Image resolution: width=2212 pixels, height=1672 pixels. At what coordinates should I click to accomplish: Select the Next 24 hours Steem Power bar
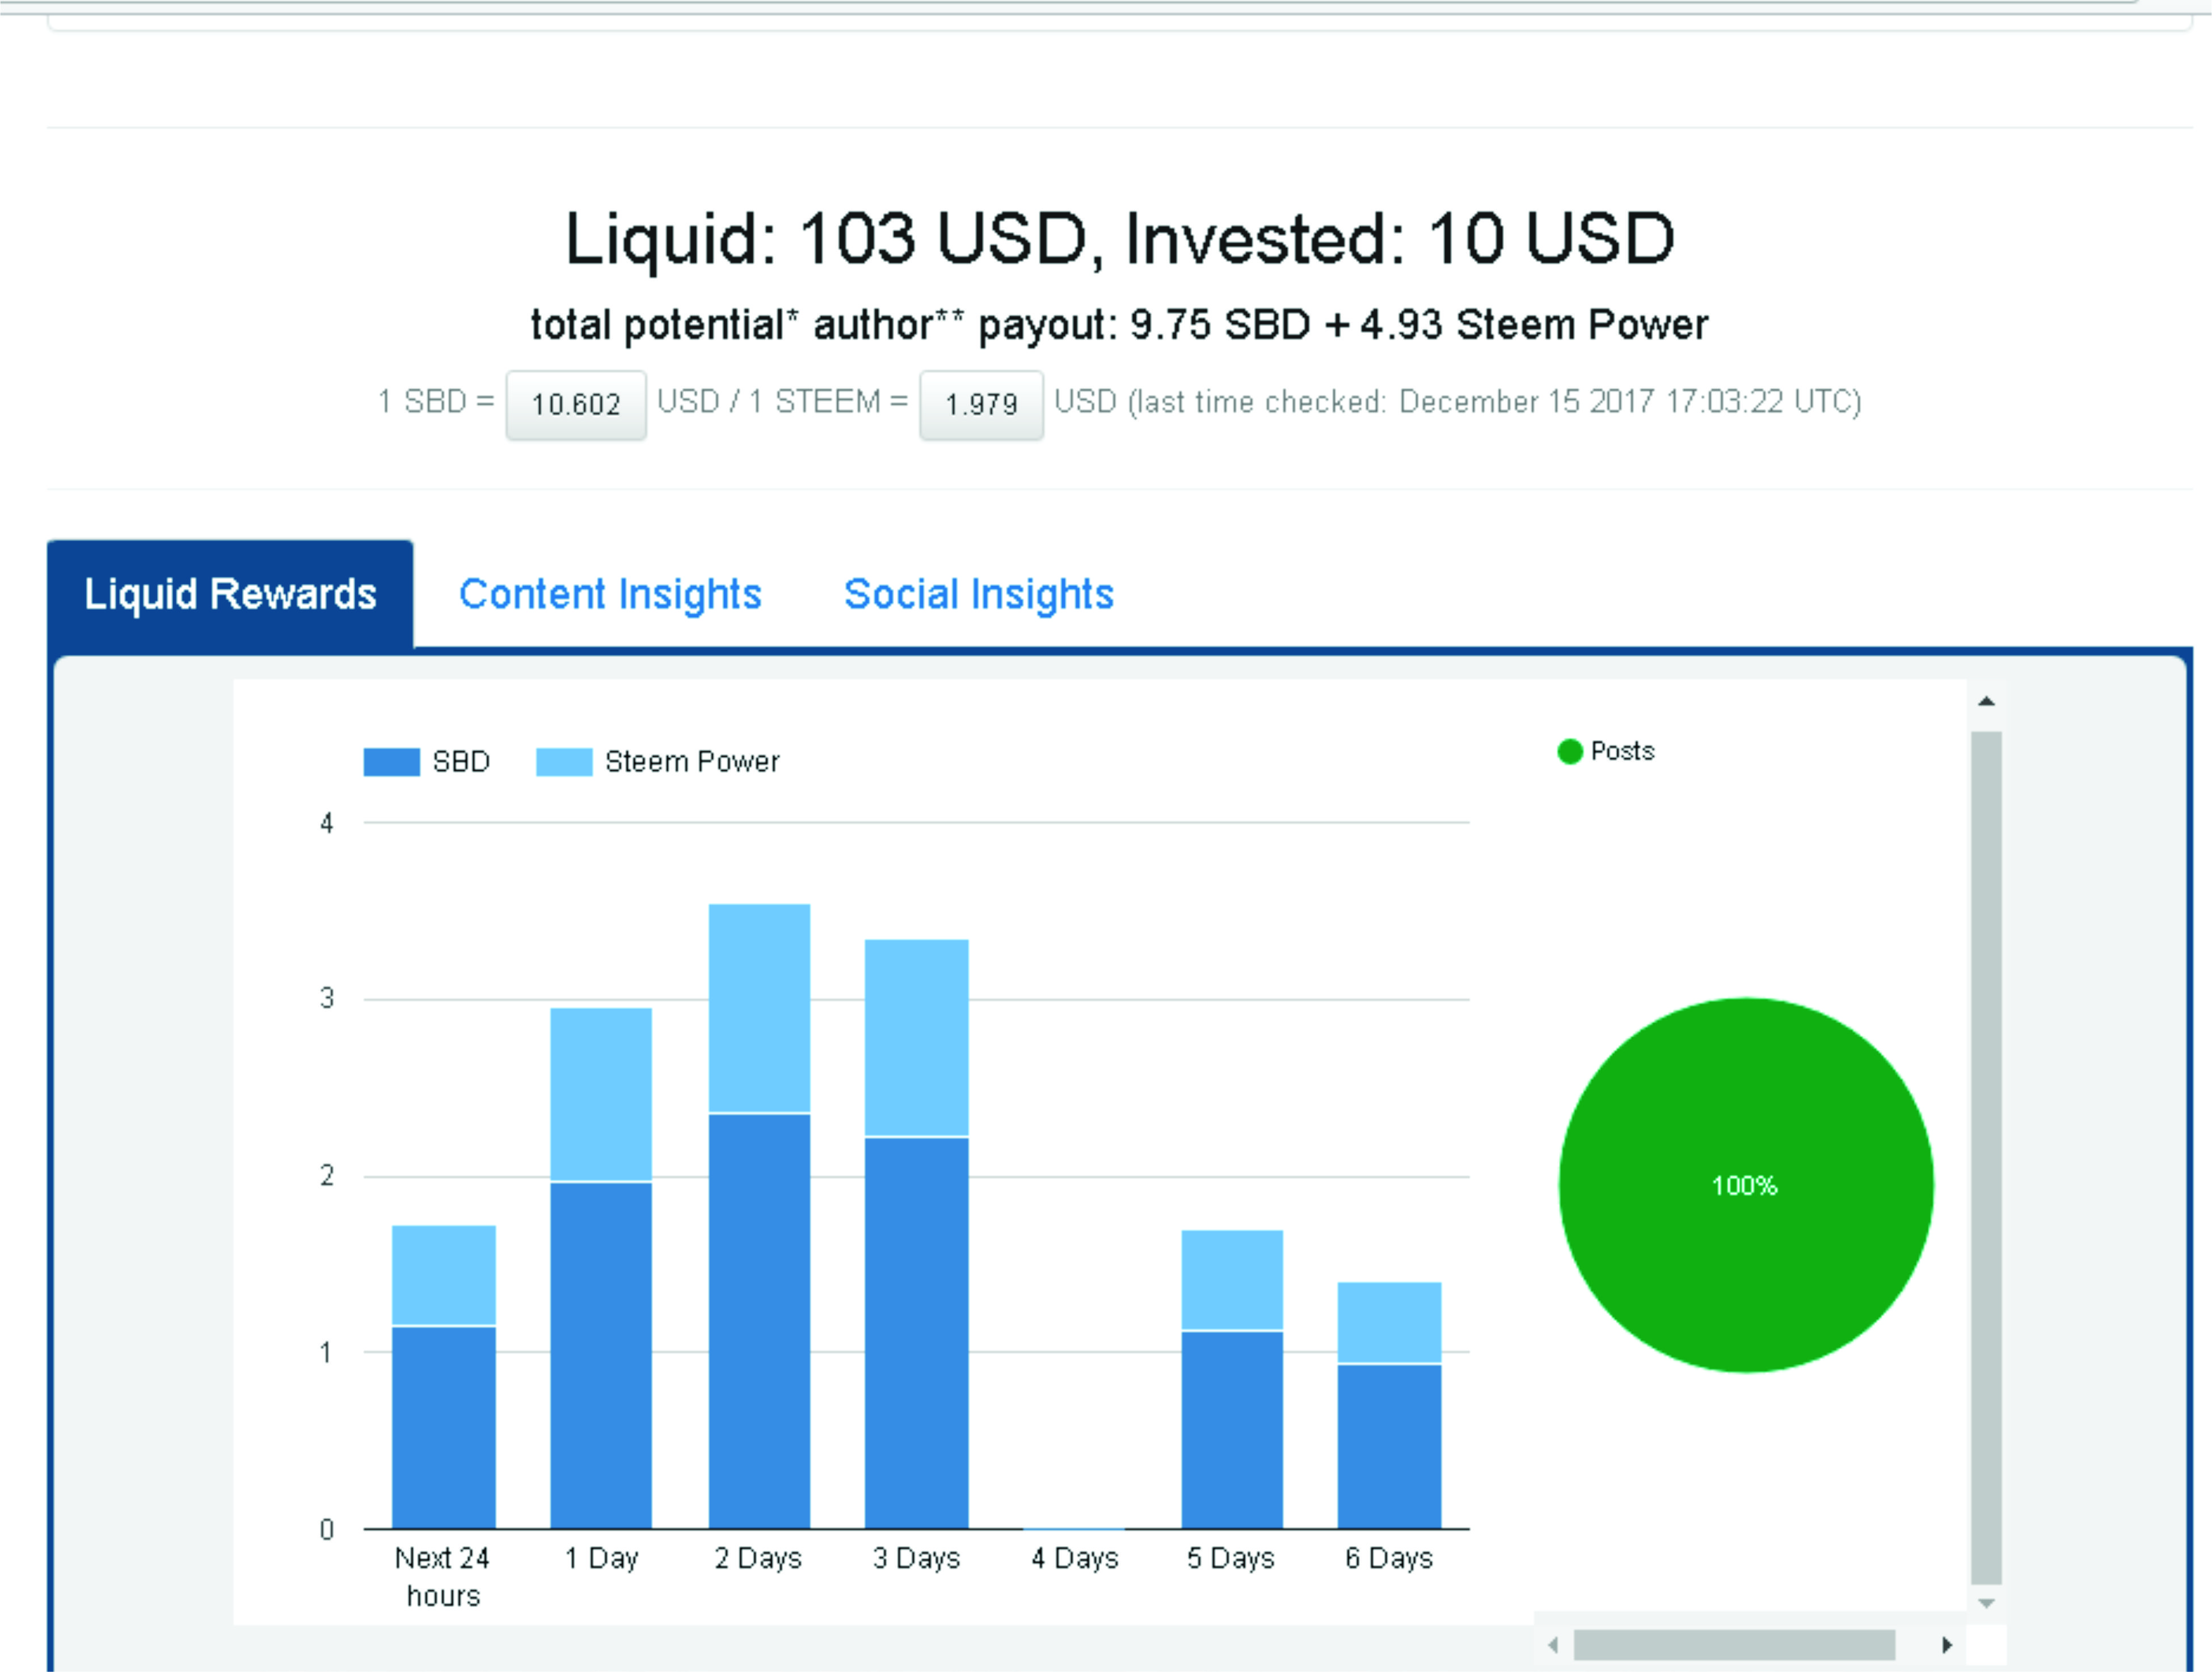444,1275
